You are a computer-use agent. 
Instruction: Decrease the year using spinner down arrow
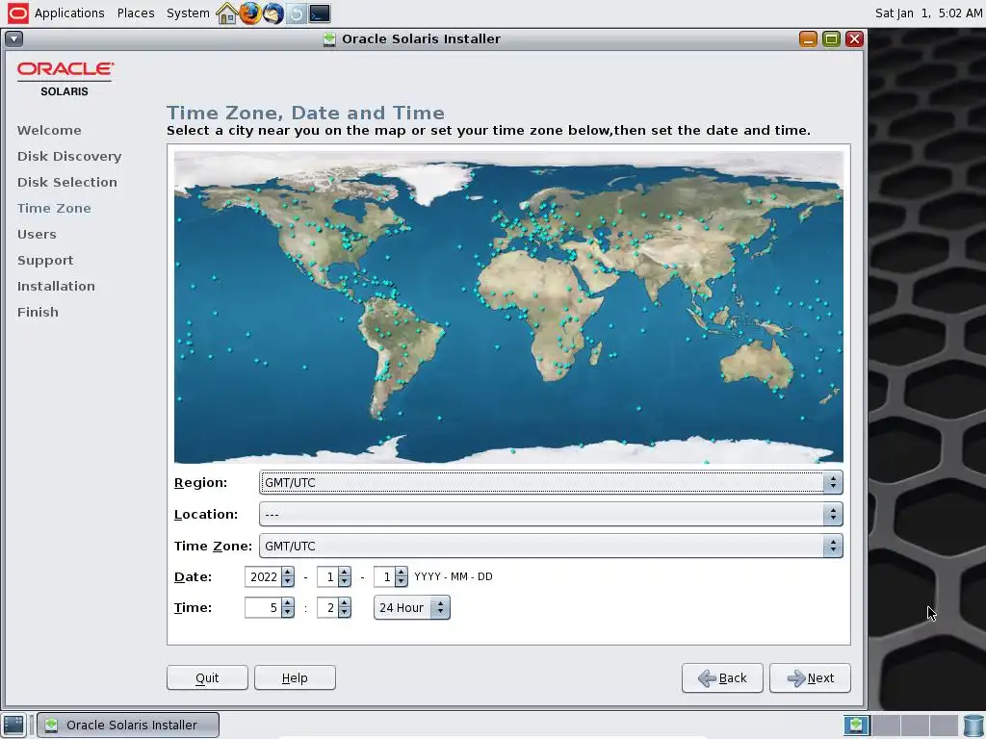(x=287, y=582)
